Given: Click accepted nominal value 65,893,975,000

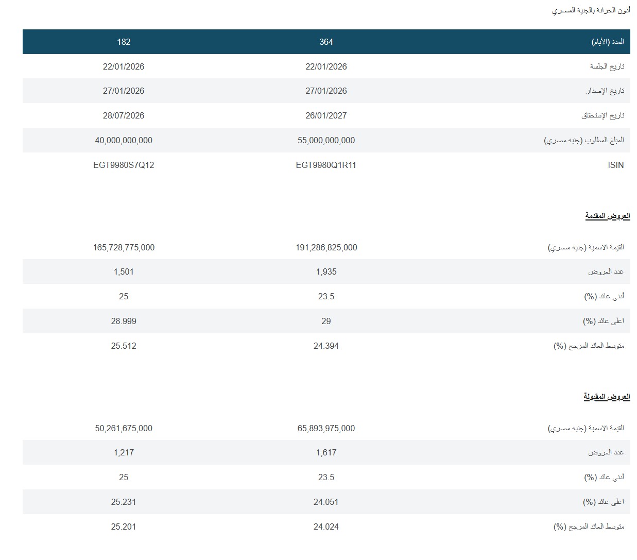Looking at the screenshot, I should (326, 428).
